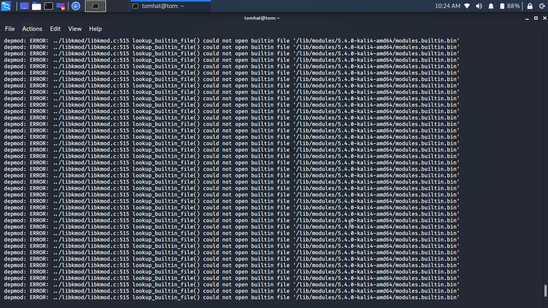Lock the screen with padlock icon
548x308 pixels.
530,6
